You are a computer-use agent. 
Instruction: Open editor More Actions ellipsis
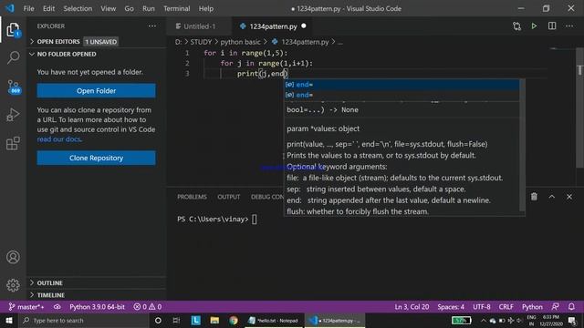569,26
